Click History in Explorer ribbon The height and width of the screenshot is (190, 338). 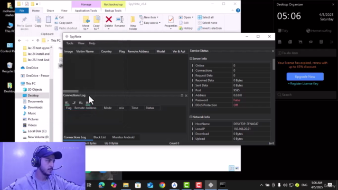point(186,28)
